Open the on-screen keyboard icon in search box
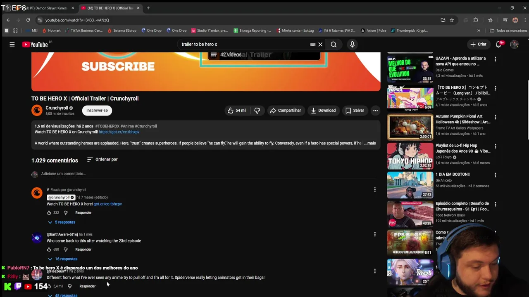Viewport: 529px width, 297px height. [x=313, y=44]
